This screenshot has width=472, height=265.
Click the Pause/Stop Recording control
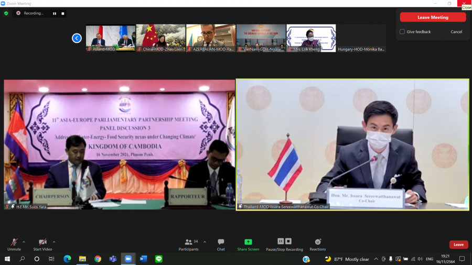pos(284,241)
